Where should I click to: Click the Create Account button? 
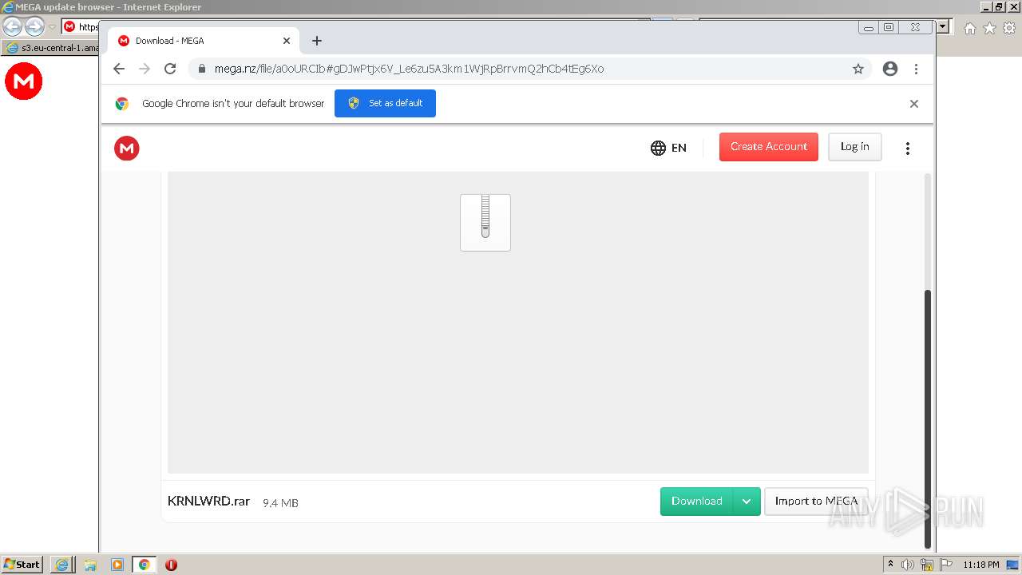coord(768,147)
